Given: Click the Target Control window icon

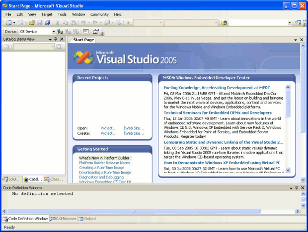Looking at the screenshot, I should coord(86,31).
